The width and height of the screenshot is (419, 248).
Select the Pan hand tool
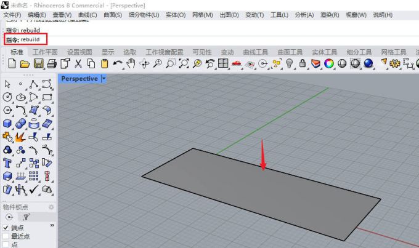click(131, 64)
